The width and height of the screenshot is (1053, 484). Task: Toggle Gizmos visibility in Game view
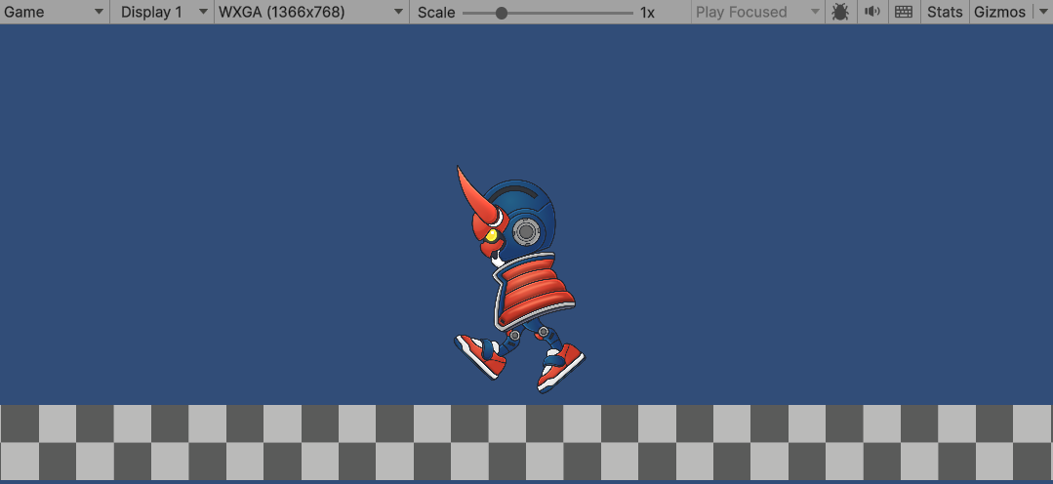(998, 12)
